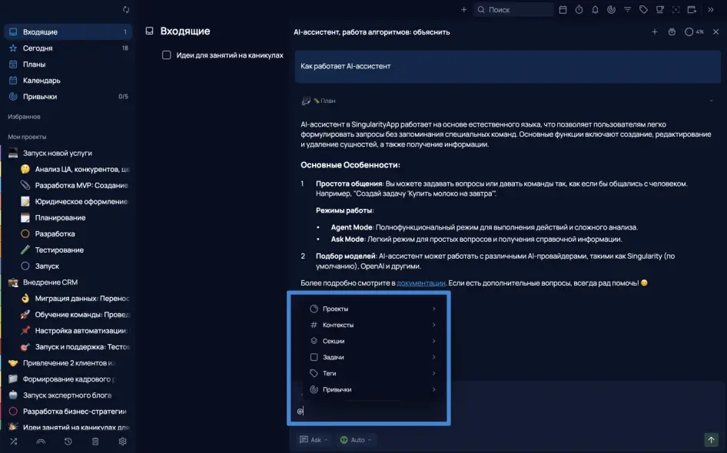727x453 pixels.
Task: Open the trash bin icon in bottom sidebar
Action: tap(95, 441)
